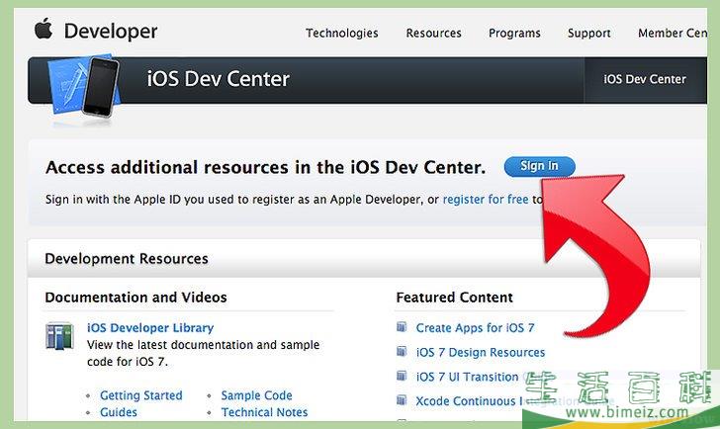Open the Guides link

(x=119, y=412)
